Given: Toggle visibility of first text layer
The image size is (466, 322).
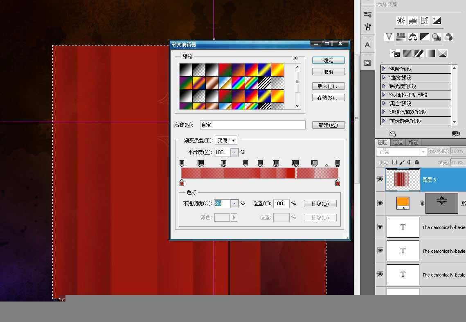Looking at the screenshot, I should (380, 227).
